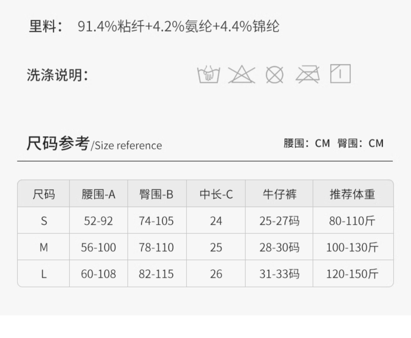Click the do-not-iron symbol
This screenshot has height=338, width=411.
click(308, 74)
